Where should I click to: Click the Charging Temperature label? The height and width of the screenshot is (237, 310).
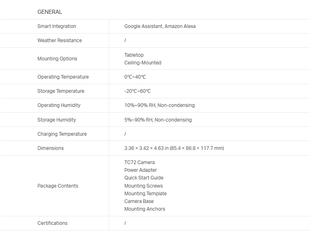62,134
